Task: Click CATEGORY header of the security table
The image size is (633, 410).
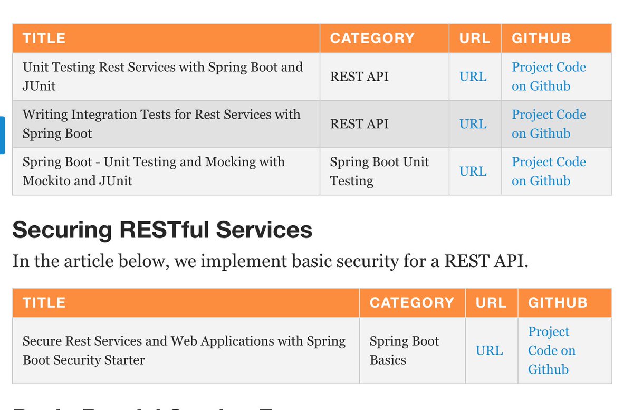Action: point(412,302)
